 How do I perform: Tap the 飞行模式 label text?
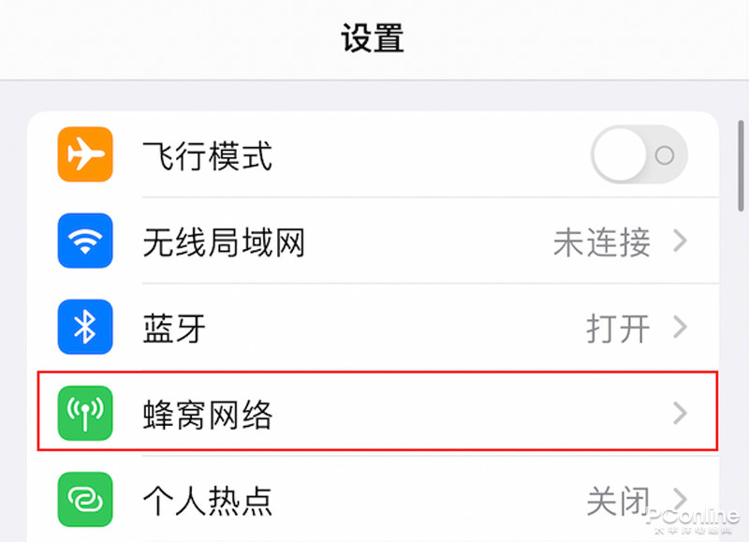tap(208, 156)
